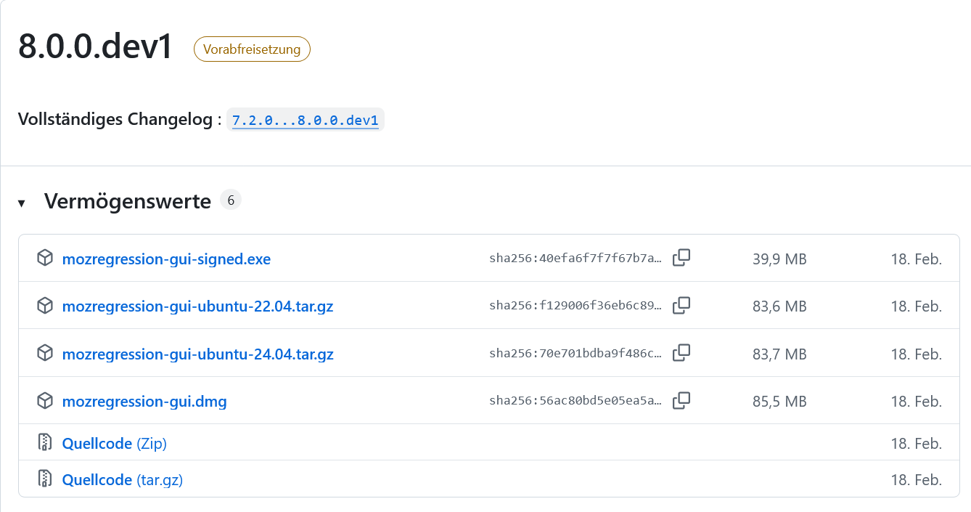Click package icon beside mozregression-gui-signed.exe
Viewport: 971px width, 512px height.
(x=45, y=259)
